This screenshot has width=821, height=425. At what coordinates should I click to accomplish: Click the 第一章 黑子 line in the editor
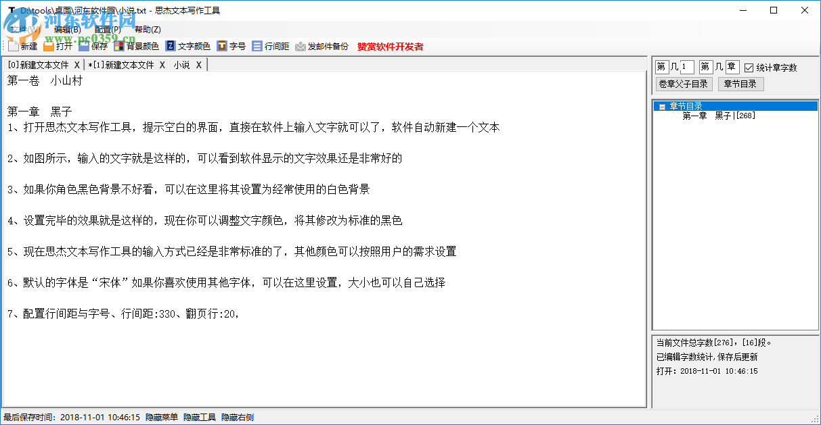tap(39, 111)
